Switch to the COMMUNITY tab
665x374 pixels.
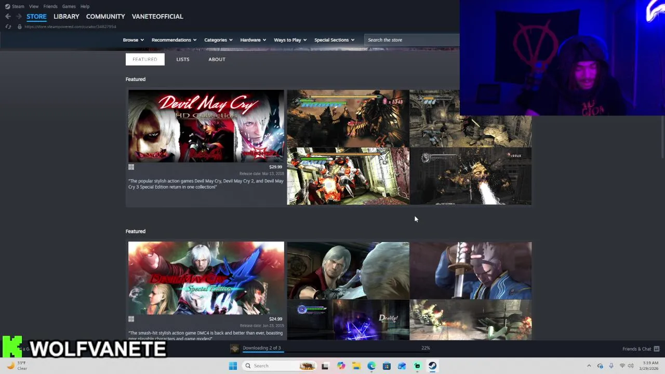coord(105,17)
